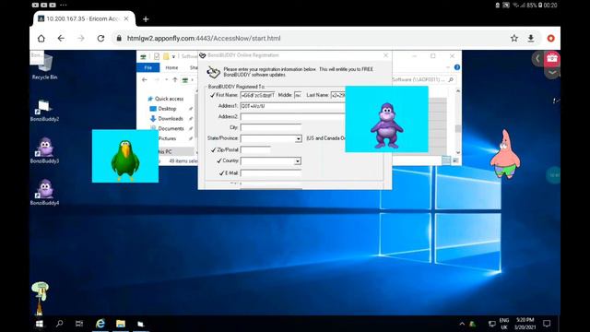Screen dimensions: 590x332
Task: Select the BonziBuddy3 desktop shortcut
Action: click(44, 150)
